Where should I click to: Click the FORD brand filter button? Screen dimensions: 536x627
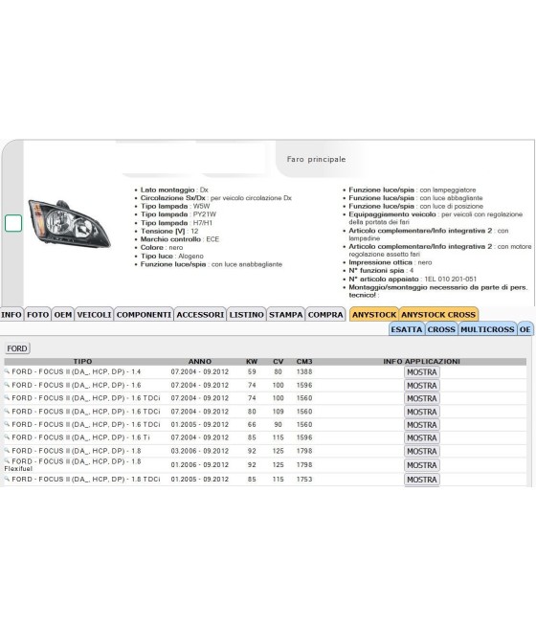(17, 348)
